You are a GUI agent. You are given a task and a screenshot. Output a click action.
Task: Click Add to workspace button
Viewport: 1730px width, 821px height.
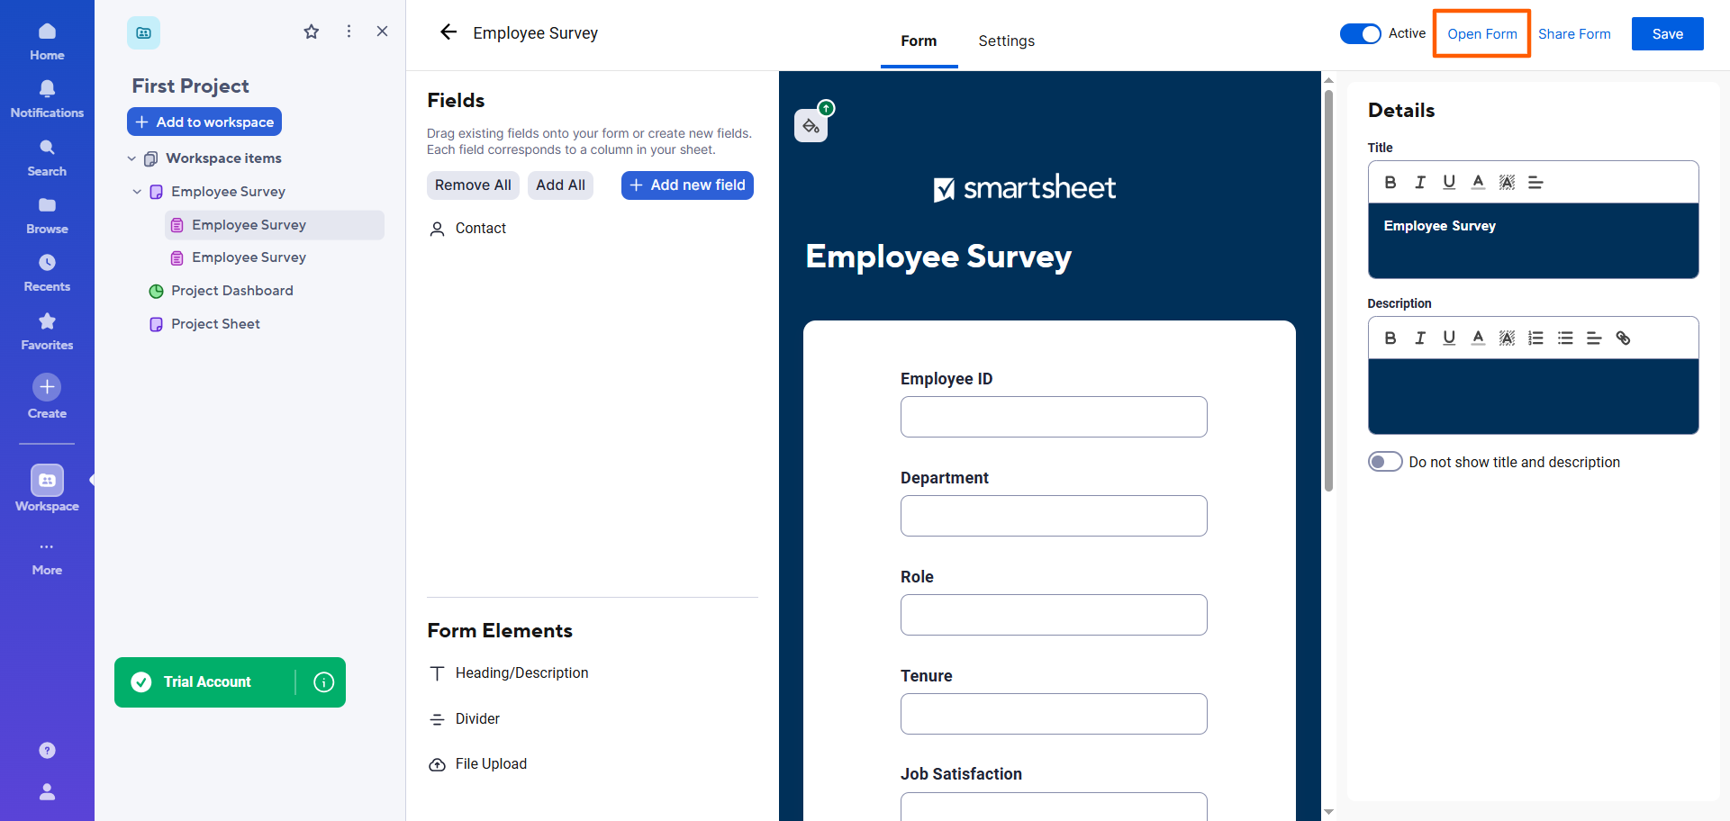[204, 122]
